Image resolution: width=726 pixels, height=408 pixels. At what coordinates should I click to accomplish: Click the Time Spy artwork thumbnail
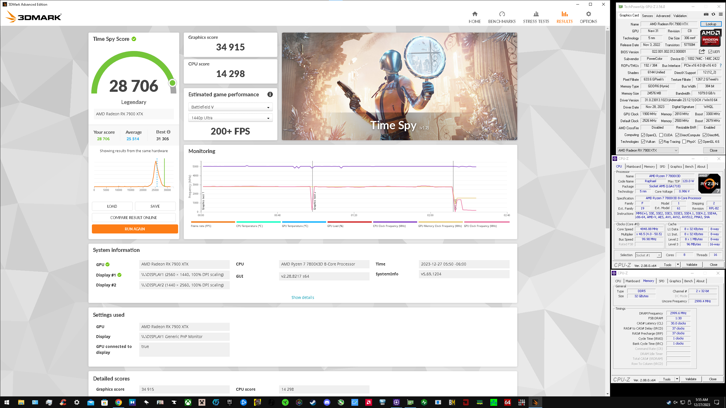[399, 86]
